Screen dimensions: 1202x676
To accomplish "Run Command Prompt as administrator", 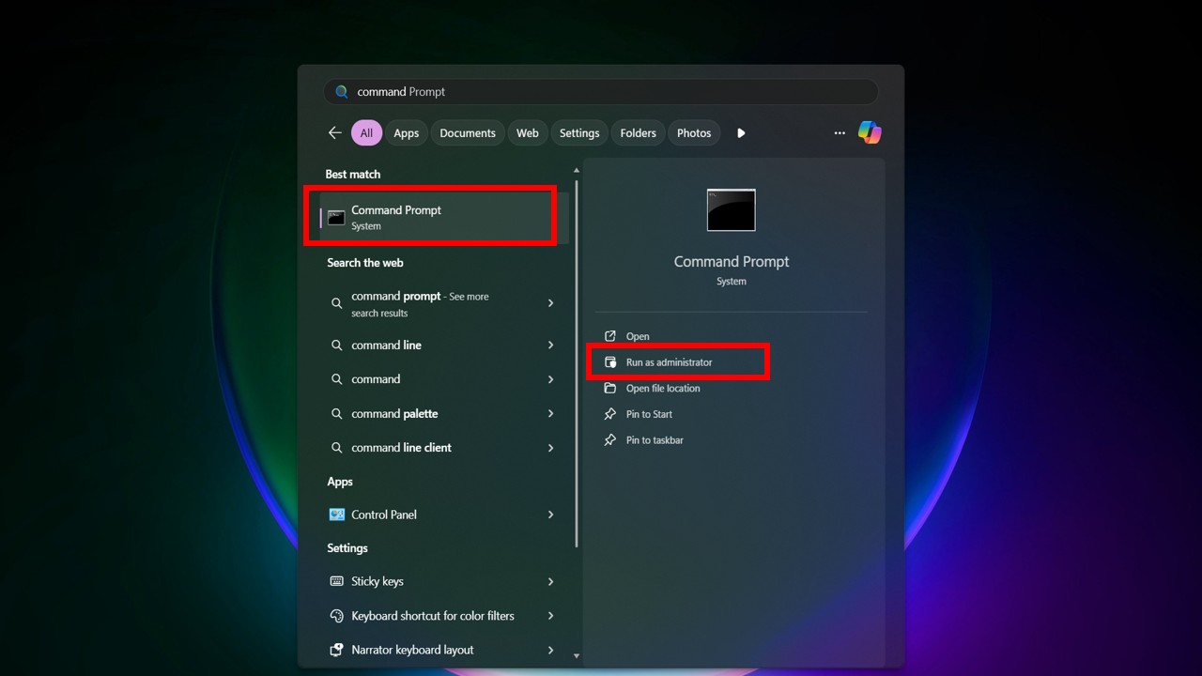I will click(x=669, y=362).
